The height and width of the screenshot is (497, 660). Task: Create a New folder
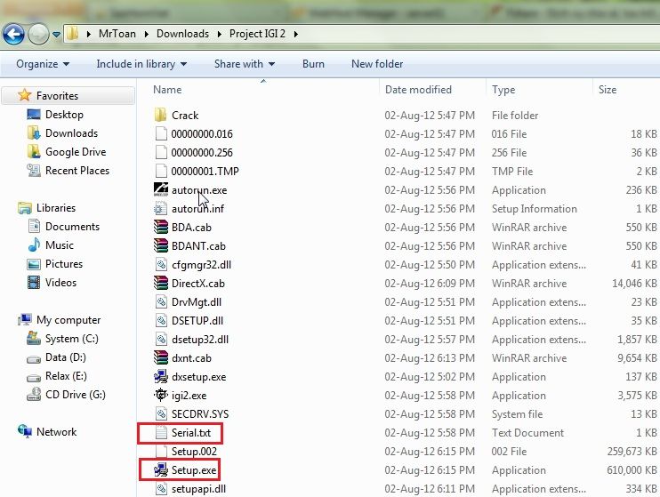pos(377,64)
